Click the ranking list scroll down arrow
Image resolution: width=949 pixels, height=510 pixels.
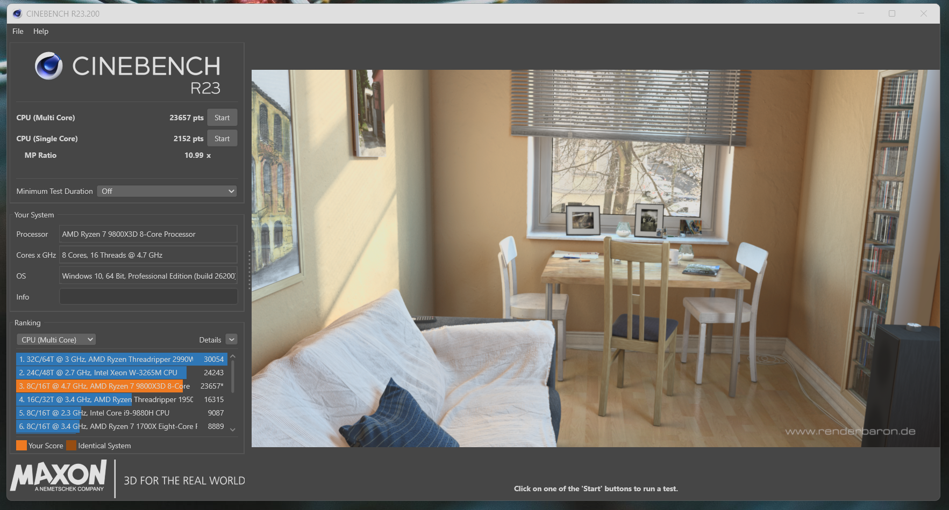pos(233,429)
